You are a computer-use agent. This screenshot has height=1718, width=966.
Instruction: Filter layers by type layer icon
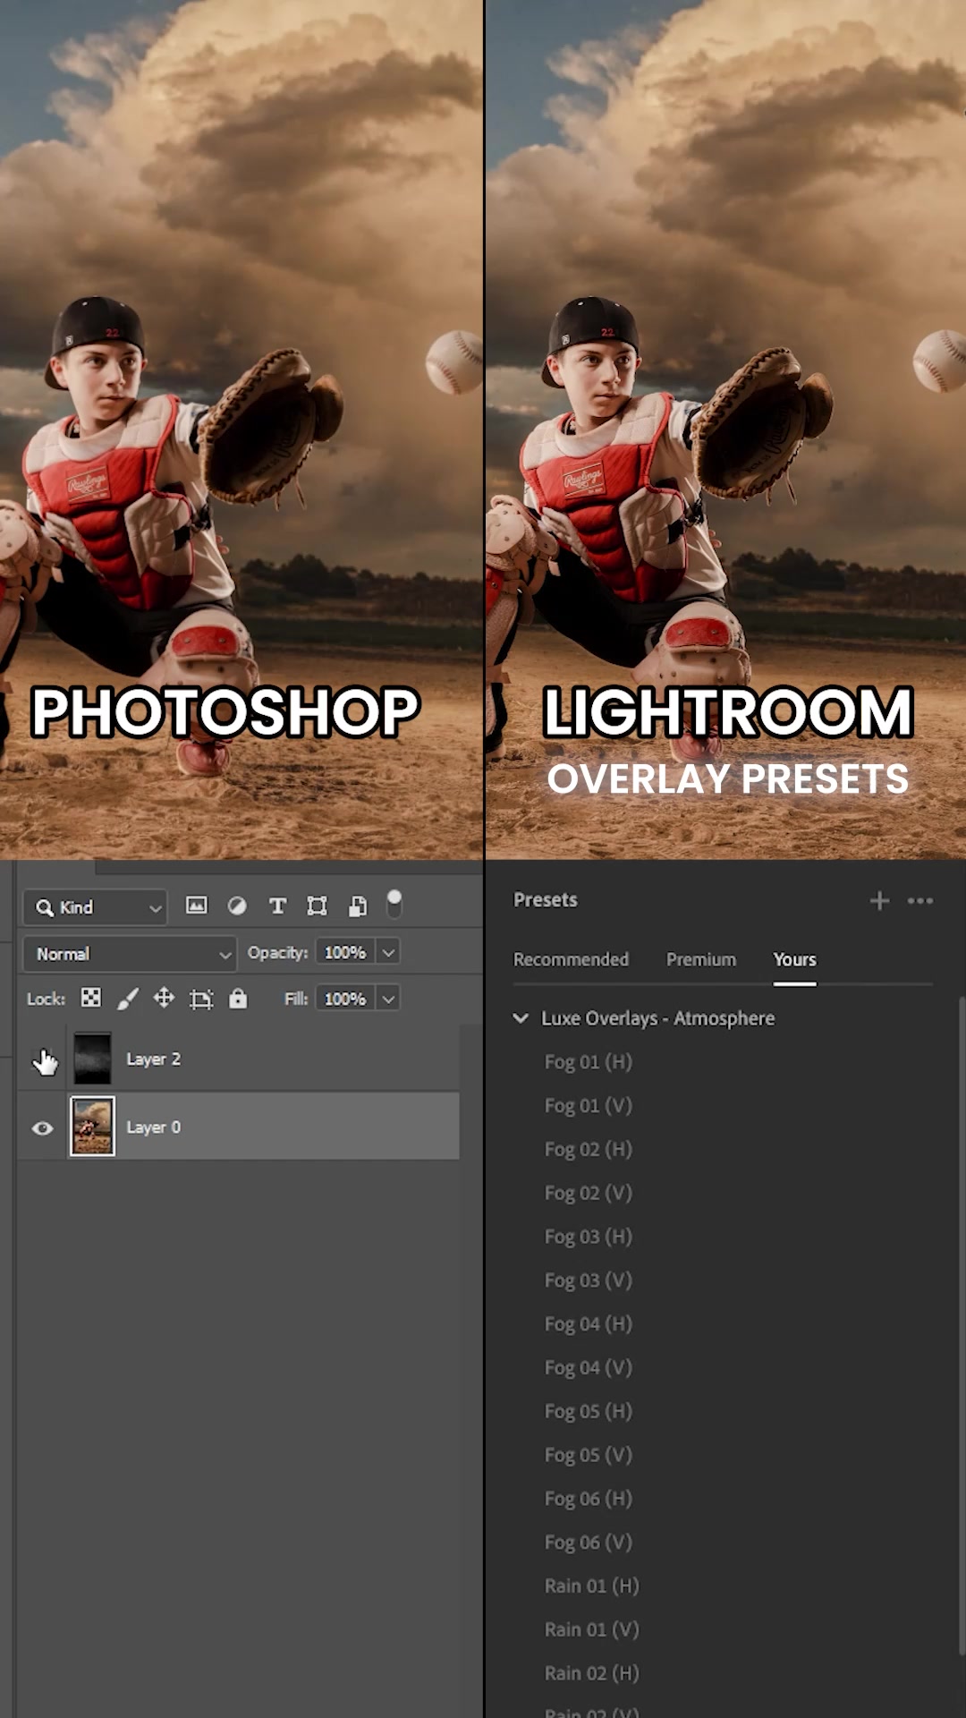[277, 906]
